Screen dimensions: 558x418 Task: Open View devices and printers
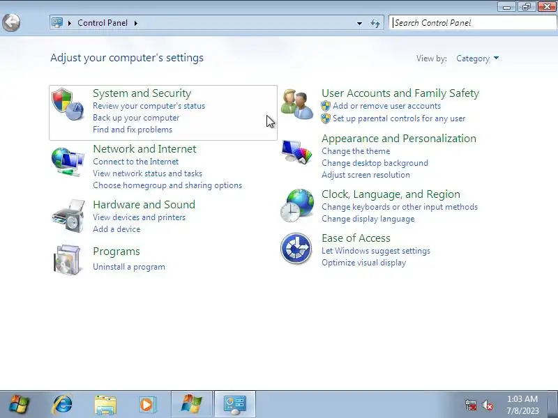coord(139,217)
